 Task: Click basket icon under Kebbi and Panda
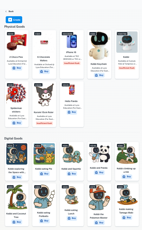(x=96, y=172)
